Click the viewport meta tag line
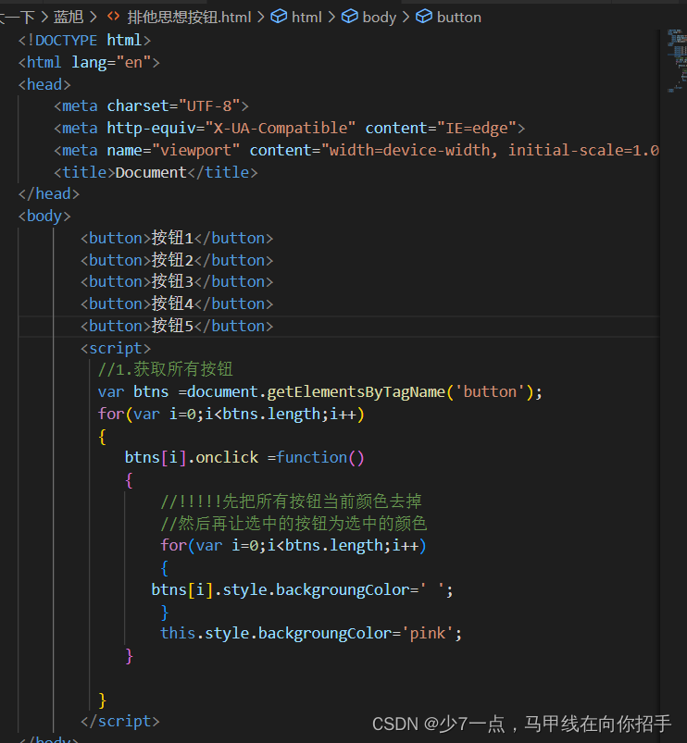Screen dimensions: 687x743 click(x=356, y=150)
